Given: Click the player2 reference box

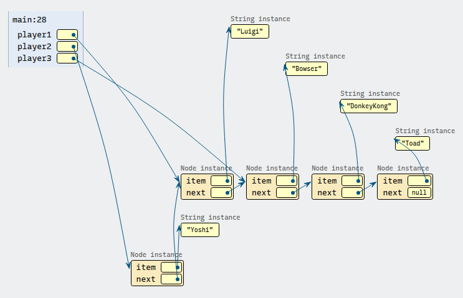Looking at the screenshot, I should click(67, 47).
